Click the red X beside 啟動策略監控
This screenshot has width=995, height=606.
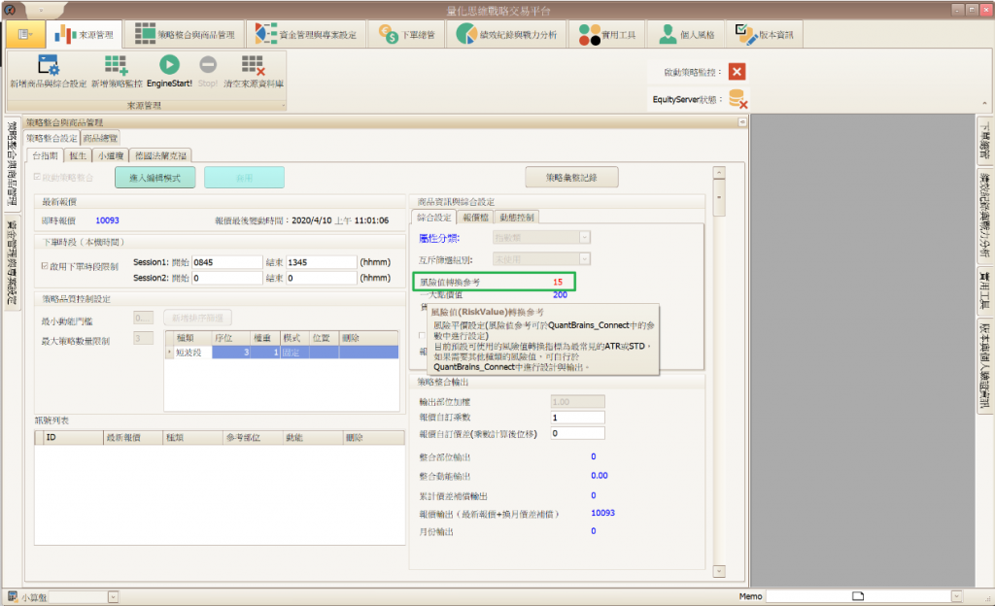pyautogui.click(x=737, y=72)
